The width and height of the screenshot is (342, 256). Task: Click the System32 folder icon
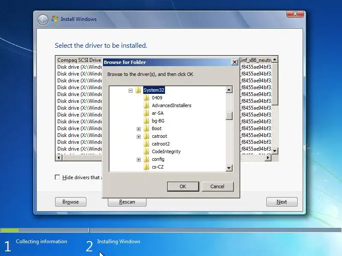click(x=138, y=90)
